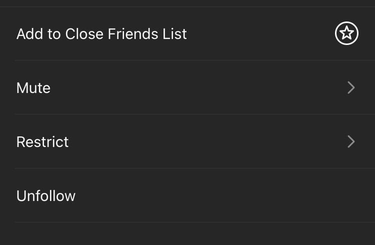Tap the Close Friends star icon

346,34
